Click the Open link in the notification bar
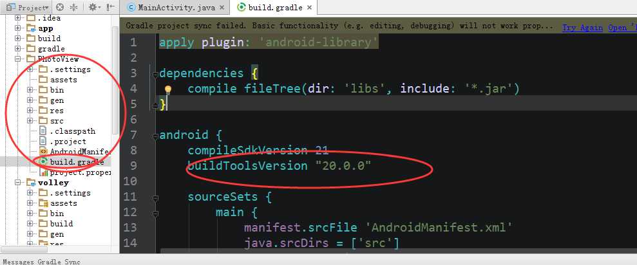 (x=622, y=27)
